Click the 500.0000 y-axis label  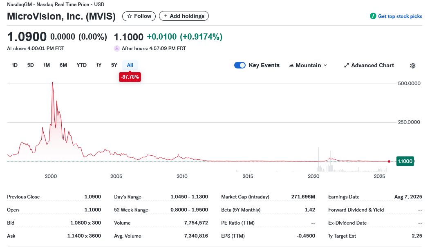(x=409, y=84)
